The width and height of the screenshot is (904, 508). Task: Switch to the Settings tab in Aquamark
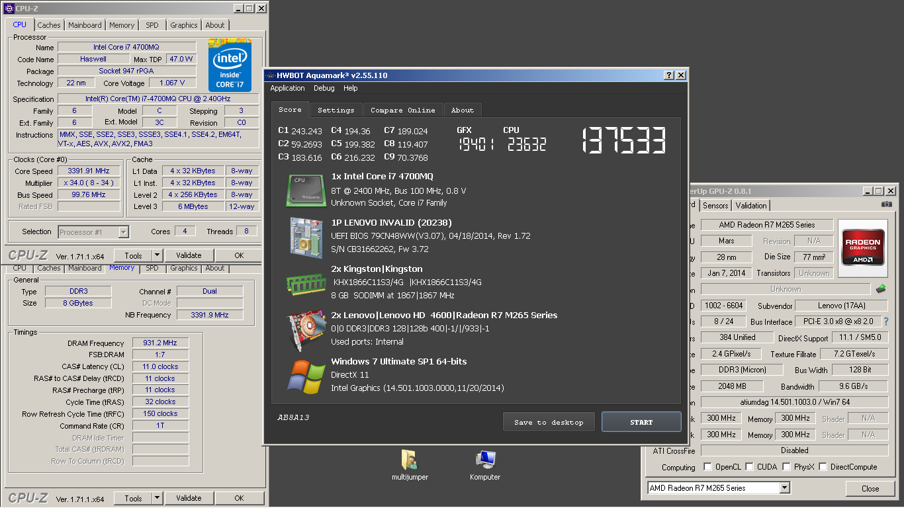[x=336, y=110]
